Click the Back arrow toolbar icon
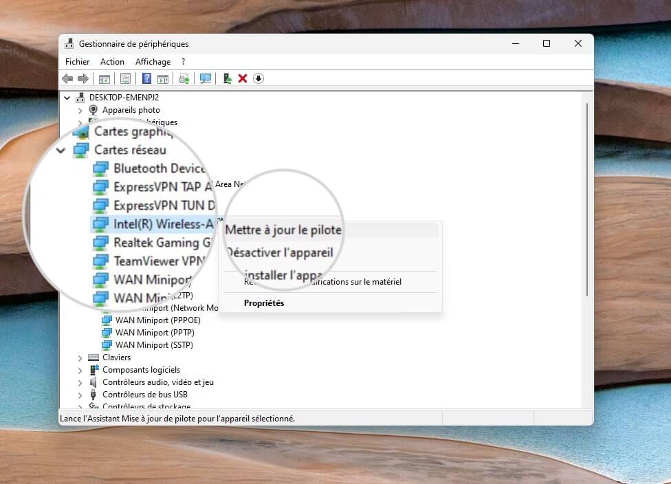The height and width of the screenshot is (484, 671). 67,79
